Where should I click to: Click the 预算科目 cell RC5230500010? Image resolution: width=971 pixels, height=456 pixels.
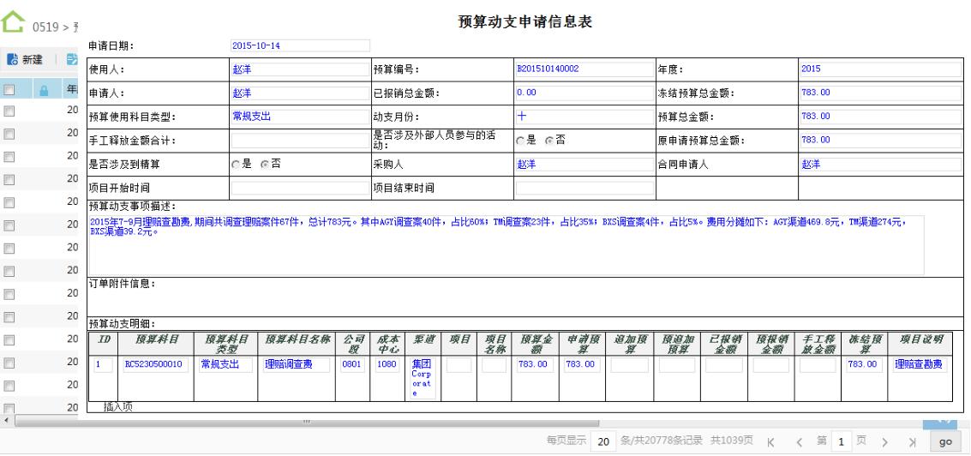pos(155,365)
